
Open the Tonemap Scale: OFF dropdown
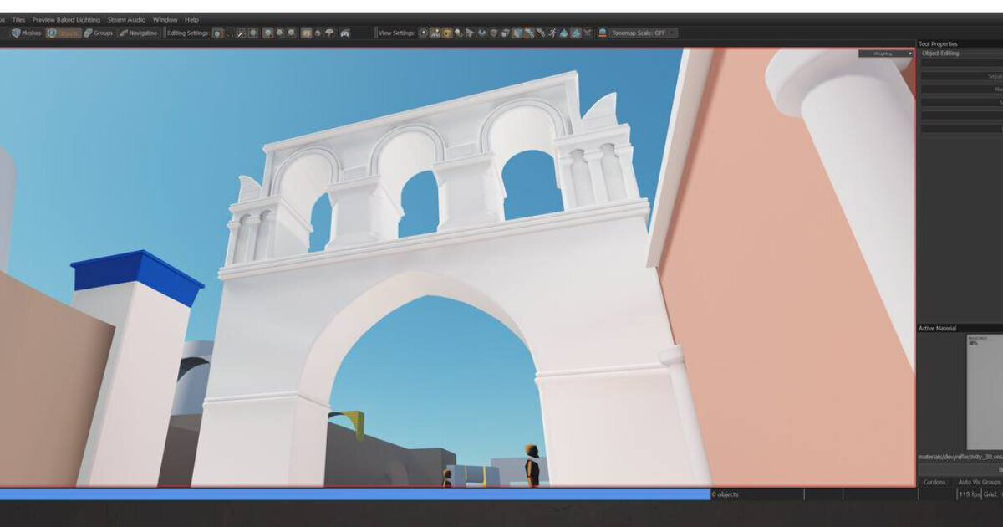(644, 33)
